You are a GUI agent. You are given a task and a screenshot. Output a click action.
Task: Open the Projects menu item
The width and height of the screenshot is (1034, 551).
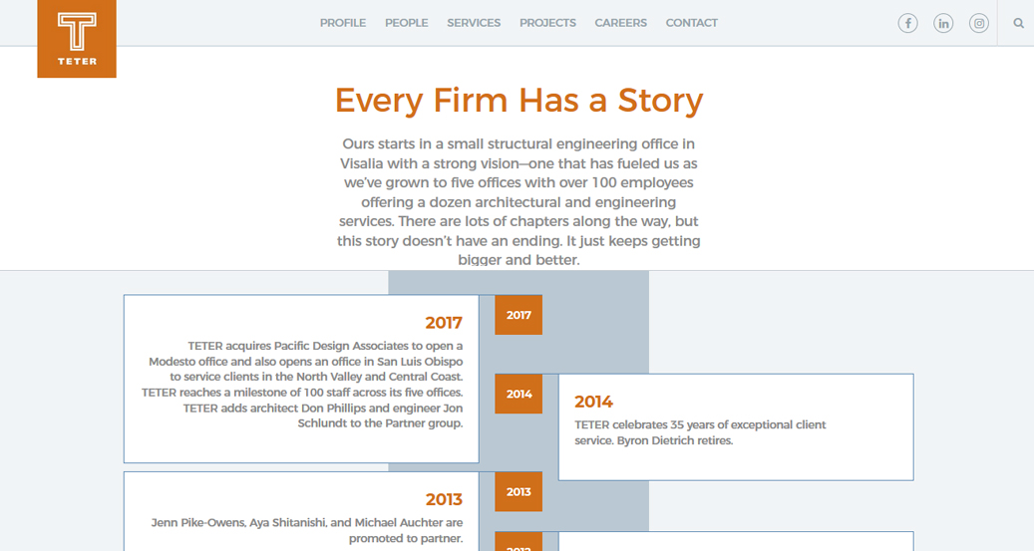click(547, 23)
